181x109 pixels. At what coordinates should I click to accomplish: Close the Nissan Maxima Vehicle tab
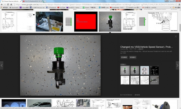(x=20, y=1)
